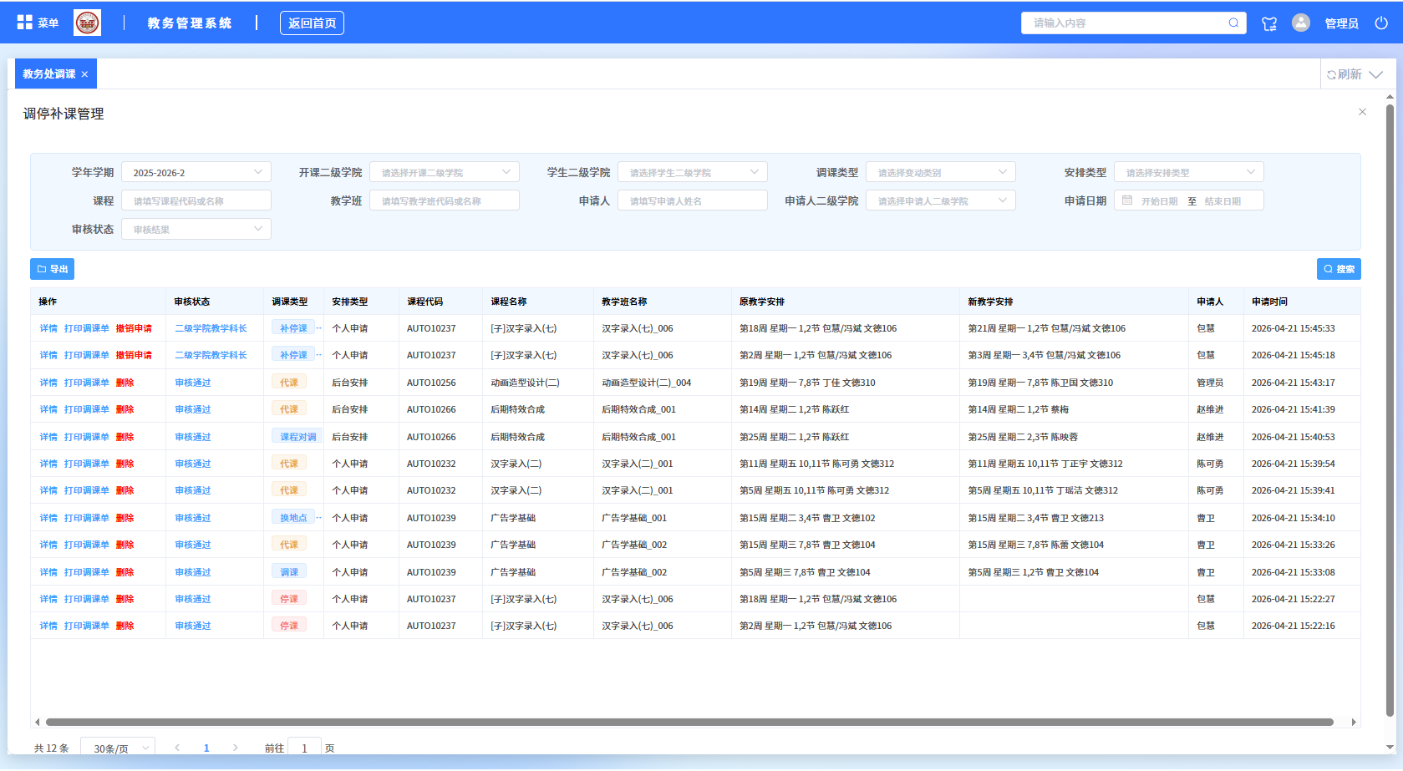Image resolution: width=1403 pixels, height=771 pixels.
Task: Click the 结束日期 end date field
Action: (1223, 201)
